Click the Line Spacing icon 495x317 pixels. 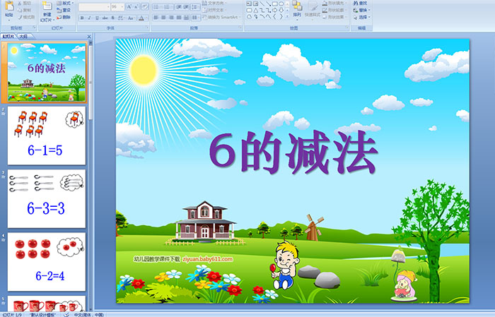195,7
